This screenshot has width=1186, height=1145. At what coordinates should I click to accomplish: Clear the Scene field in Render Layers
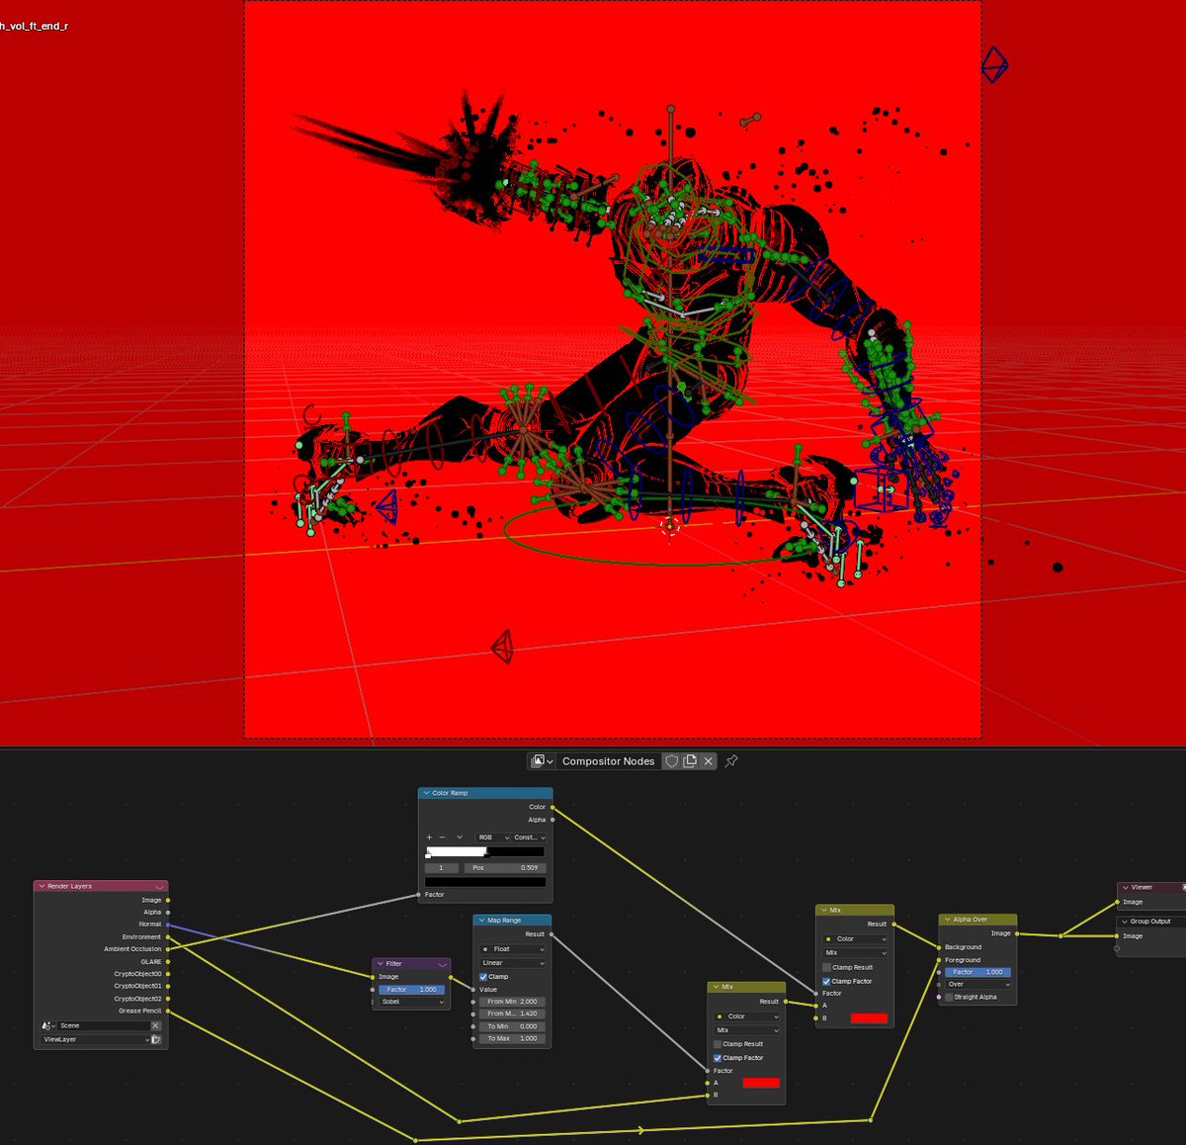(155, 1026)
